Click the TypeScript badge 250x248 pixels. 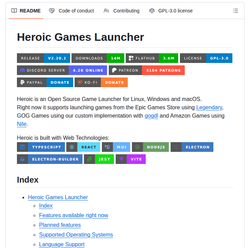(41, 147)
